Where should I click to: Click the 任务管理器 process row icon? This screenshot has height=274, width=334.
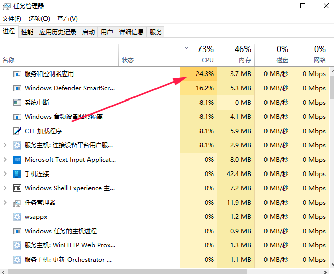[17, 203]
